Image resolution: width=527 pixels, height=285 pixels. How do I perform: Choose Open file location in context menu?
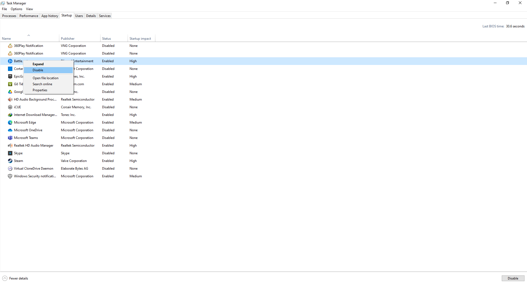[x=46, y=78]
